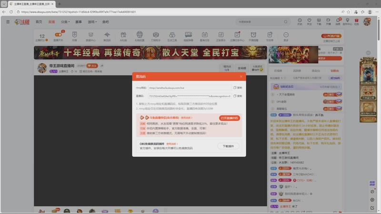The image size is (381, 214).
Task: Open the 钻粉纪念日 banner row
Action: click(x=307, y=87)
